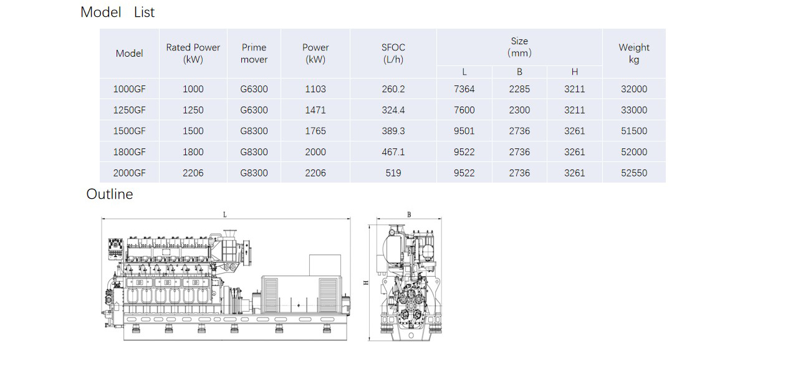Click model cell "1250GF"

click(130, 110)
